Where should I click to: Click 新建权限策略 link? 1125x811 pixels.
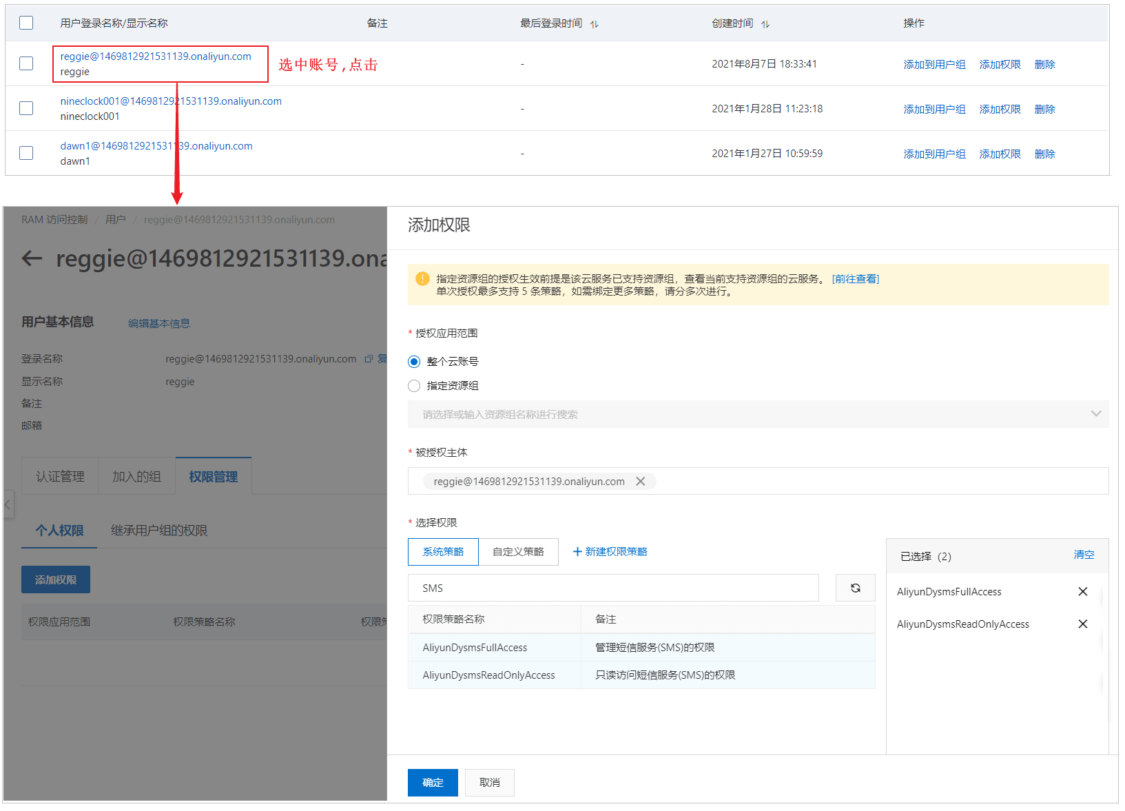tap(610, 552)
